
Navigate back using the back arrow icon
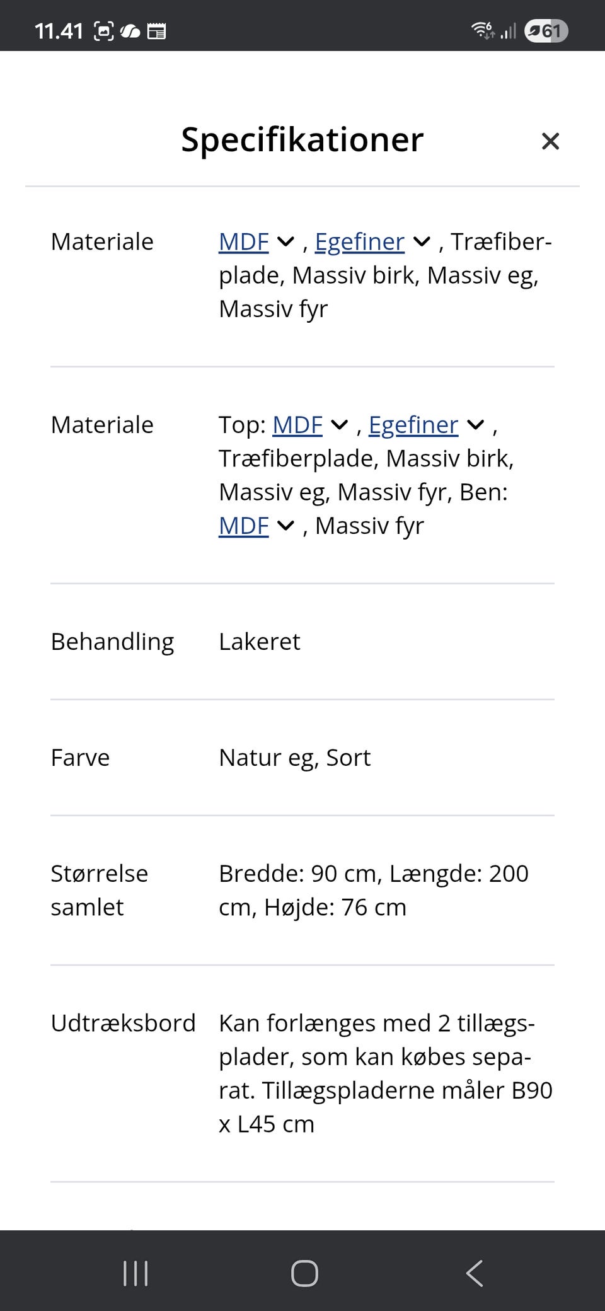coord(475,1272)
